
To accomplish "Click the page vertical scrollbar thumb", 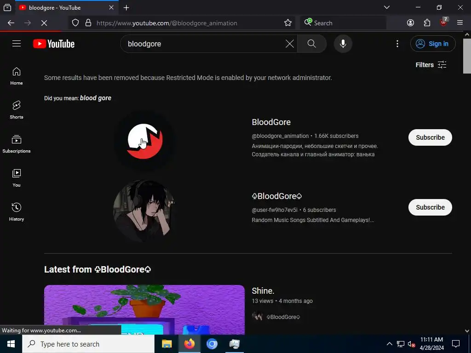I will coord(467,56).
